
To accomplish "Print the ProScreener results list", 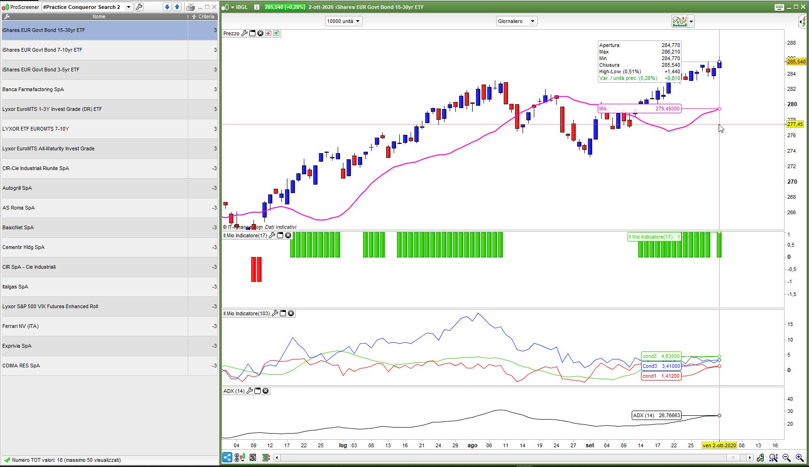I will click(x=190, y=7).
